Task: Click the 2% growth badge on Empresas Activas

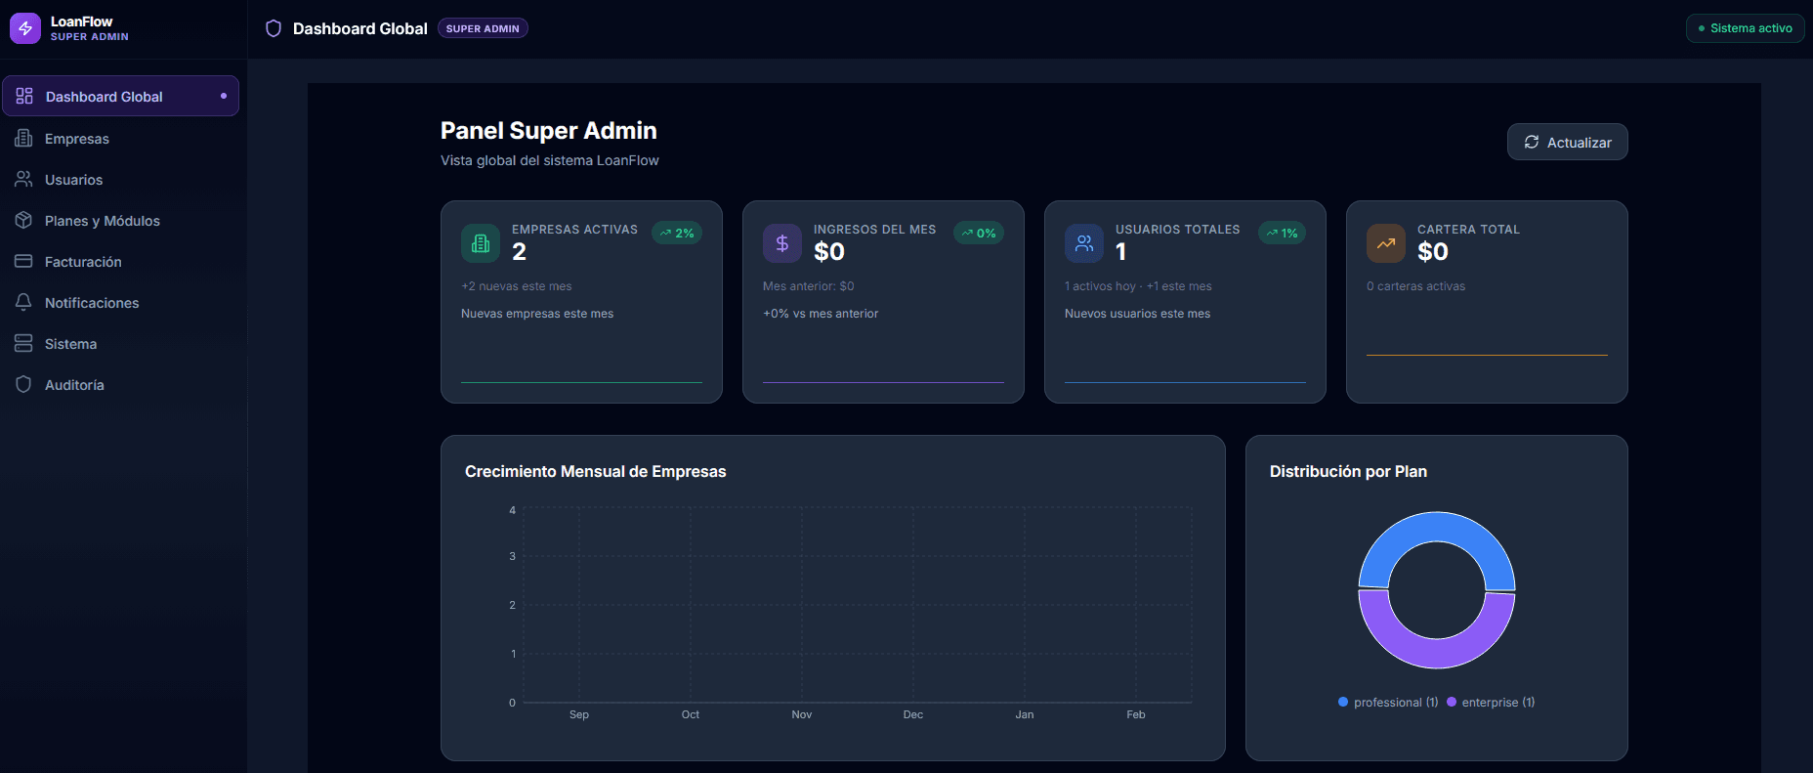Action: [677, 234]
